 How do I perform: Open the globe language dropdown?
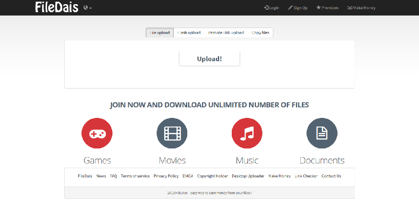(x=87, y=8)
